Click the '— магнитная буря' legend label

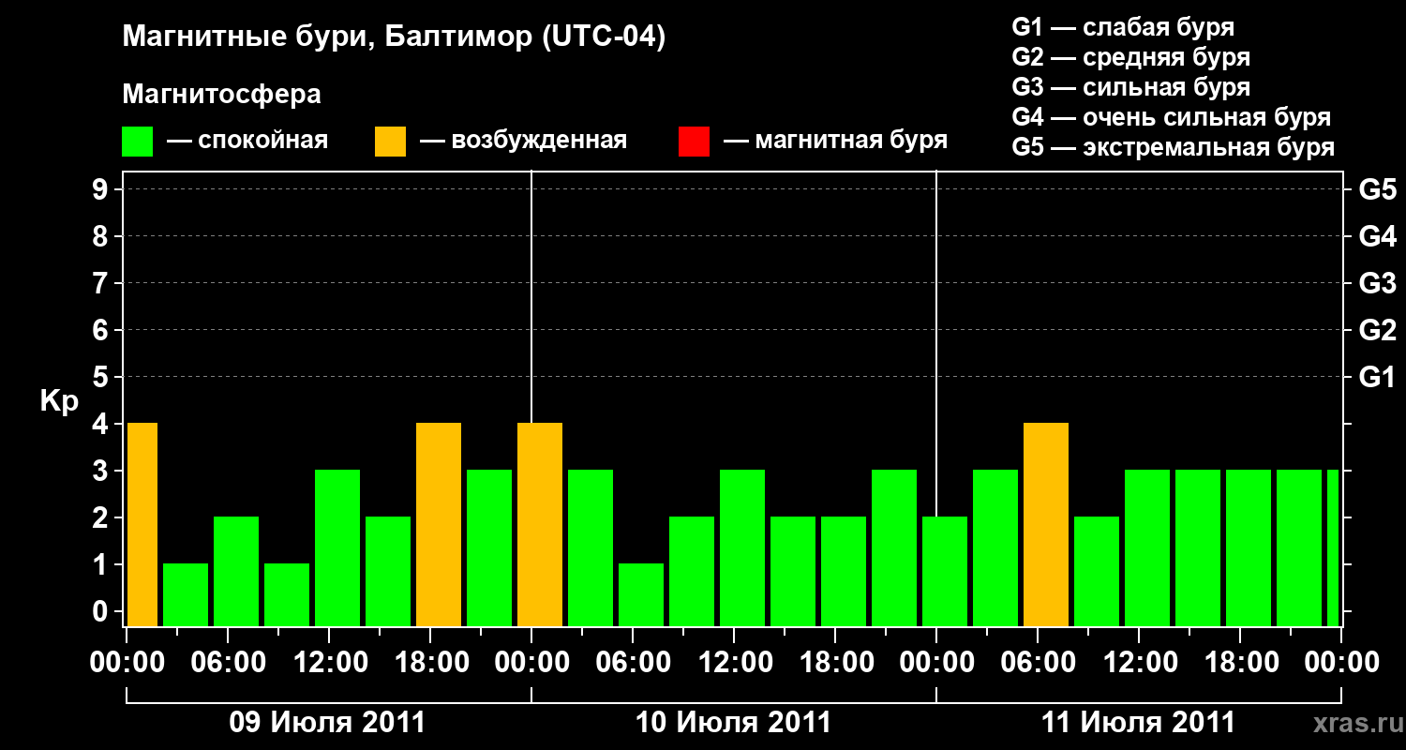pos(835,141)
